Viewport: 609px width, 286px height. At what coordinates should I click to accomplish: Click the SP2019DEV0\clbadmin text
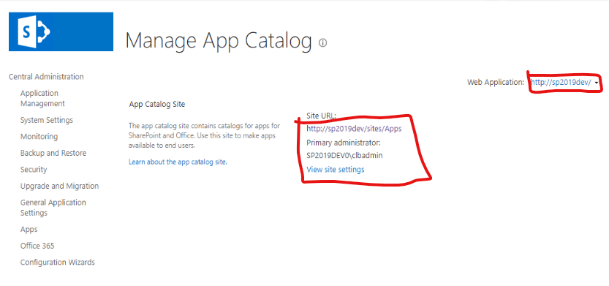coord(344,155)
